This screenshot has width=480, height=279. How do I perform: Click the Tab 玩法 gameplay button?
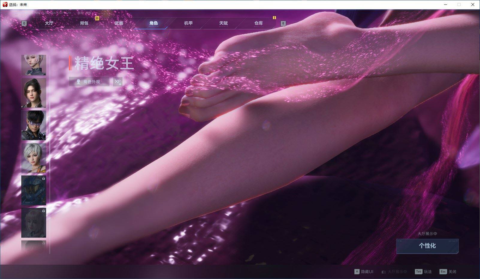(423, 272)
